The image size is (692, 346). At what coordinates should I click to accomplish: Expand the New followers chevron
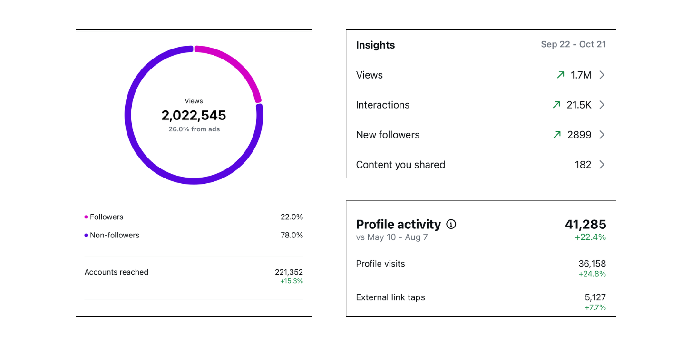point(602,135)
